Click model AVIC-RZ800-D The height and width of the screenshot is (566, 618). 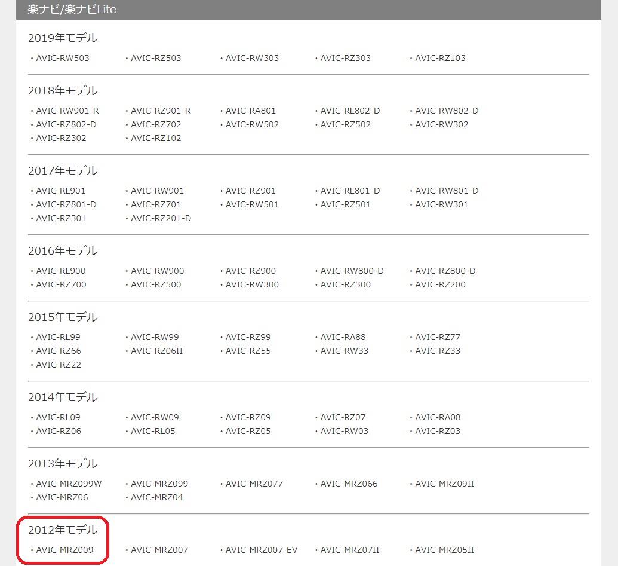[445, 271]
